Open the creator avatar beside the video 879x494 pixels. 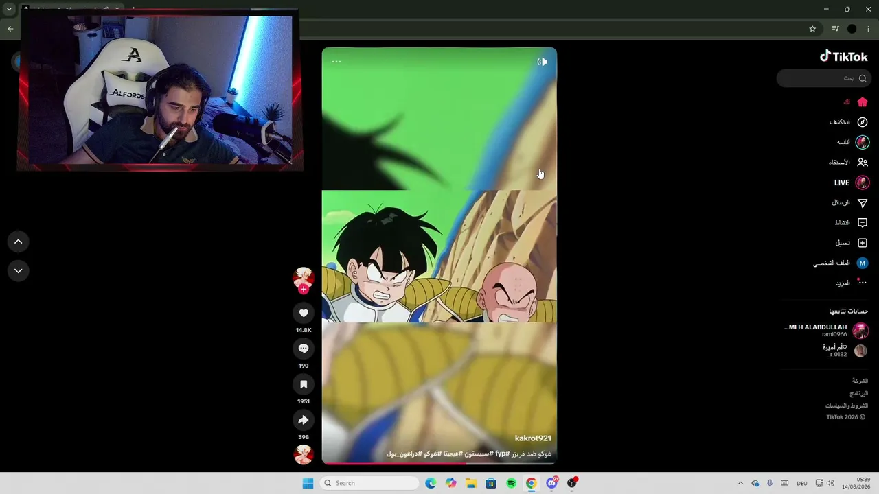point(304,278)
